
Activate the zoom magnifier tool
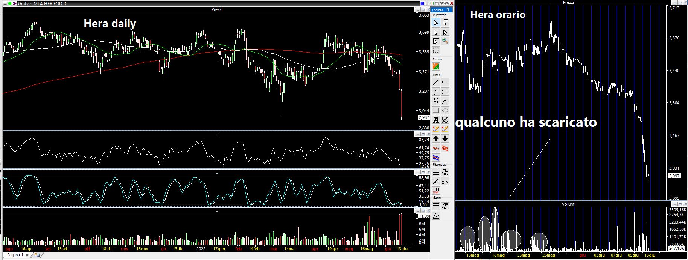pyautogui.click(x=445, y=41)
